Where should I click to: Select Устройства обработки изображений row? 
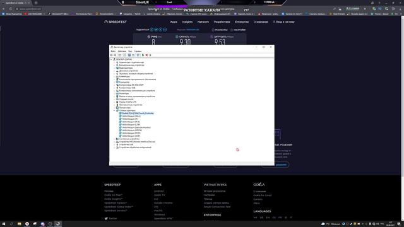(135, 147)
